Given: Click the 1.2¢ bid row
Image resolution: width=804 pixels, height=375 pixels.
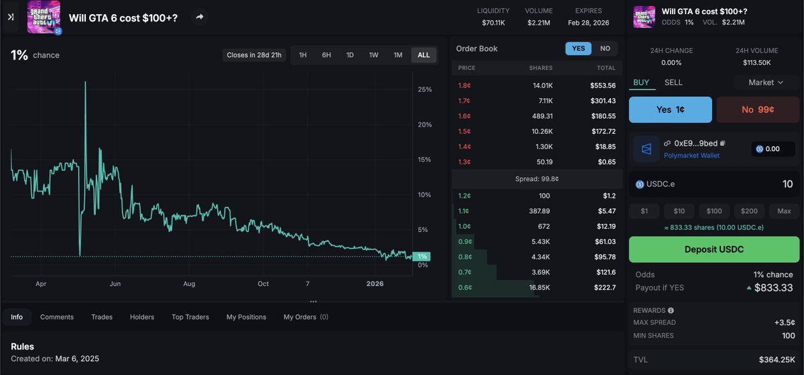Looking at the screenshot, I should [537, 196].
